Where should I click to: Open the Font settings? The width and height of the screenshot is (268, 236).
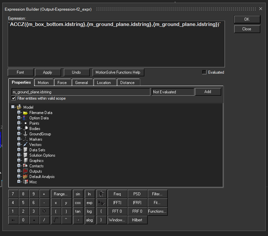tap(20, 72)
